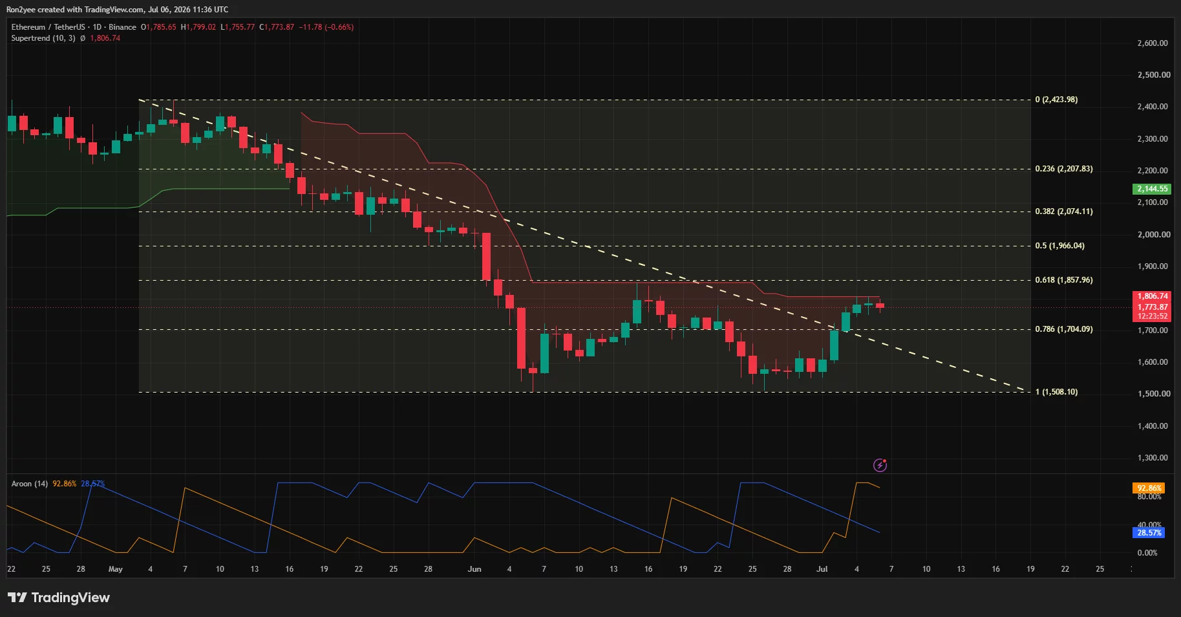Click the 2,500.00 price axis label
Screen dimensions: 1181x617
pyautogui.click(x=1154, y=75)
